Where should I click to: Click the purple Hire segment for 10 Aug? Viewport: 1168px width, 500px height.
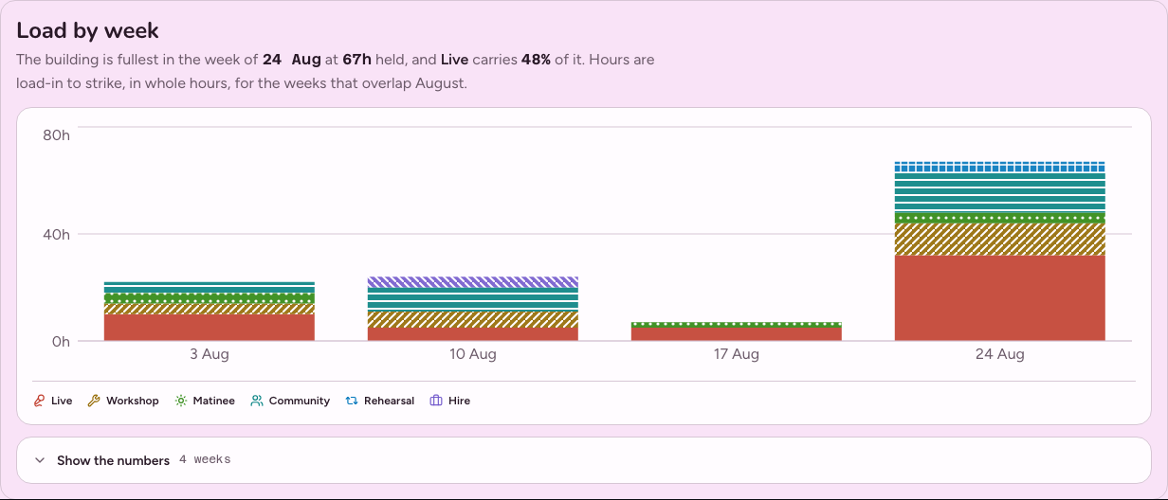tap(473, 282)
